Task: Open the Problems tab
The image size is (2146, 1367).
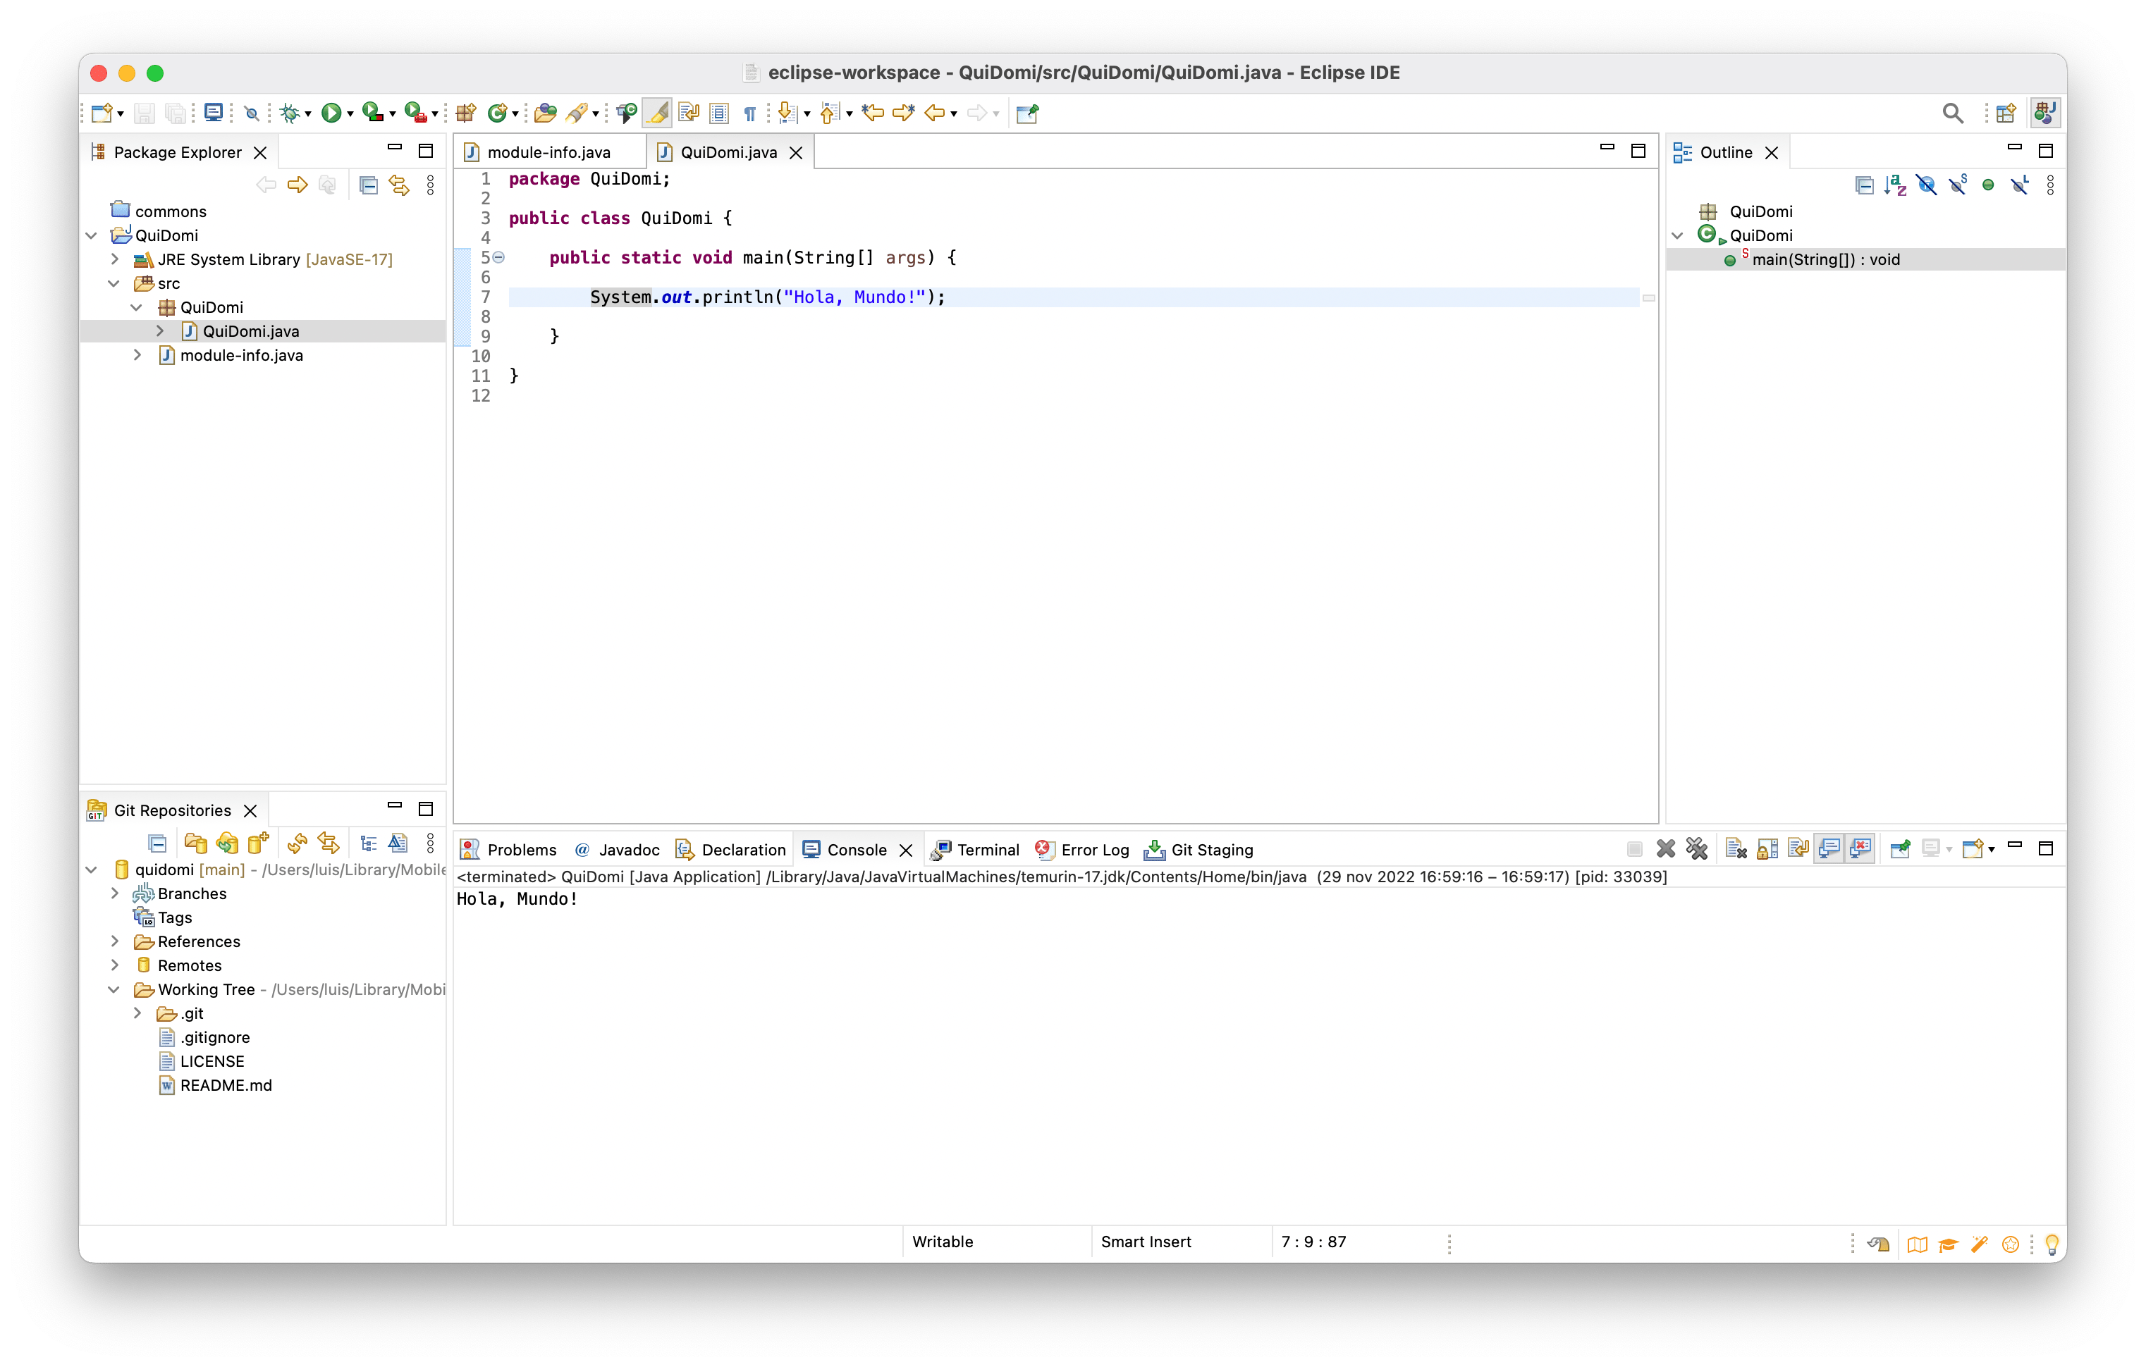Action: [509, 850]
